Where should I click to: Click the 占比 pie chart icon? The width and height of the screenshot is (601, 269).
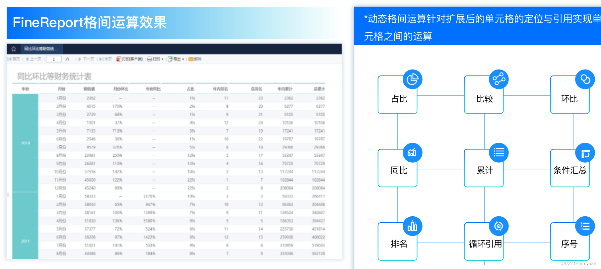tap(412, 79)
